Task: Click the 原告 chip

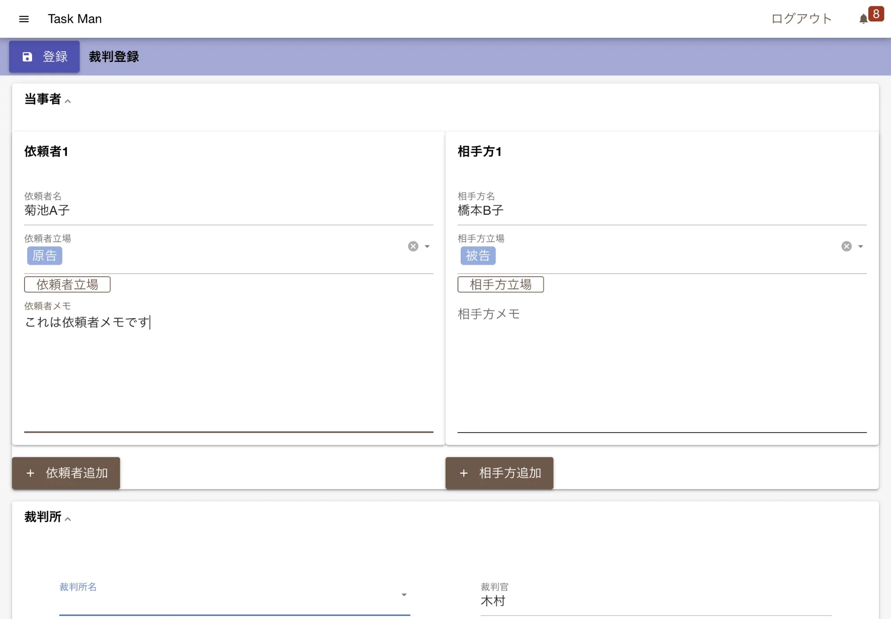Action: pos(45,256)
